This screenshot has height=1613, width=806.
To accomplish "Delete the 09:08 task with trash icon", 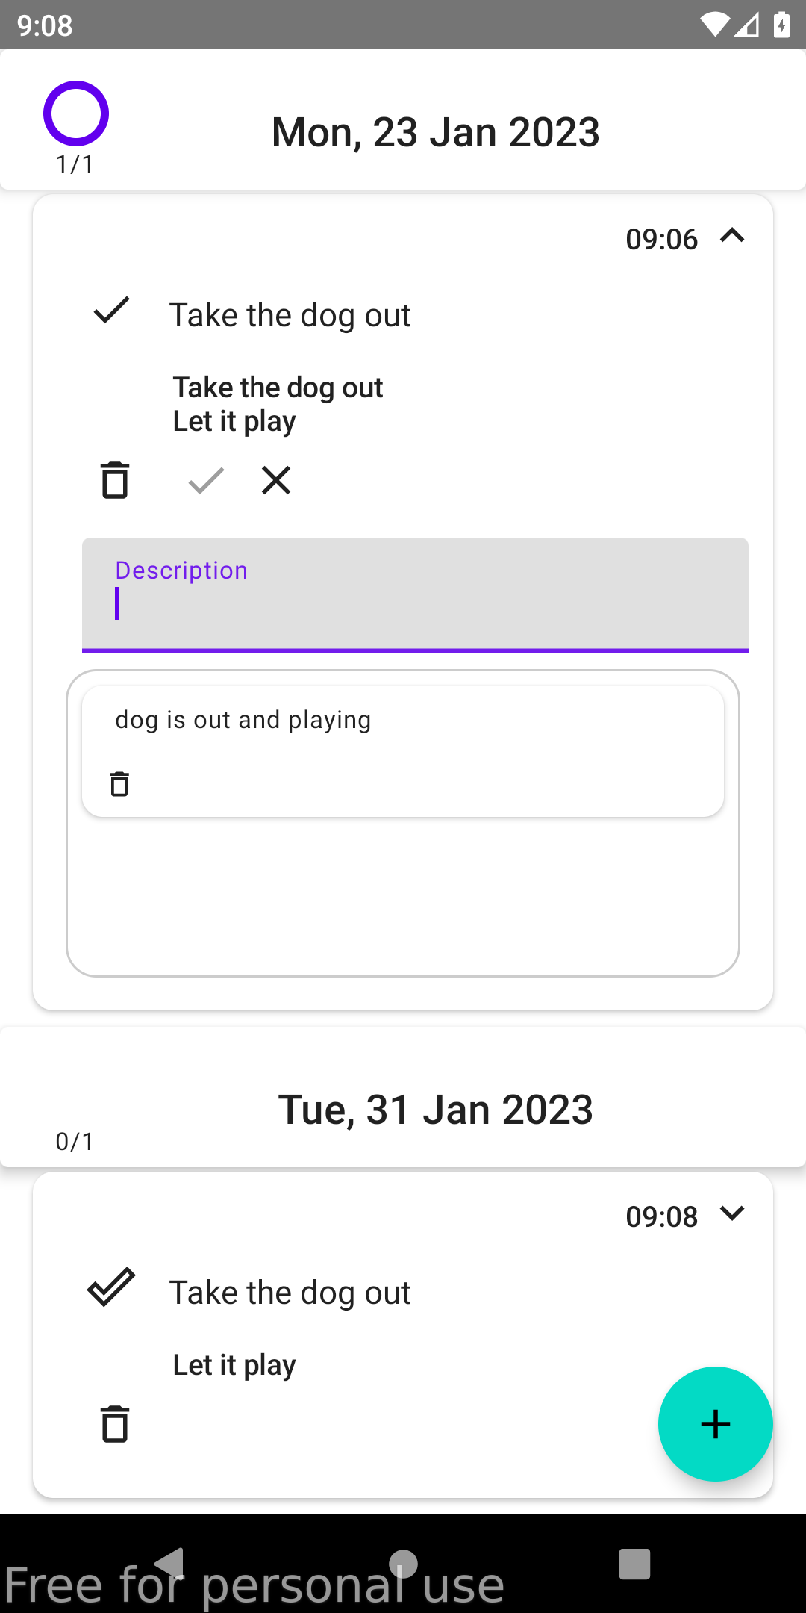I will (115, 1423).
